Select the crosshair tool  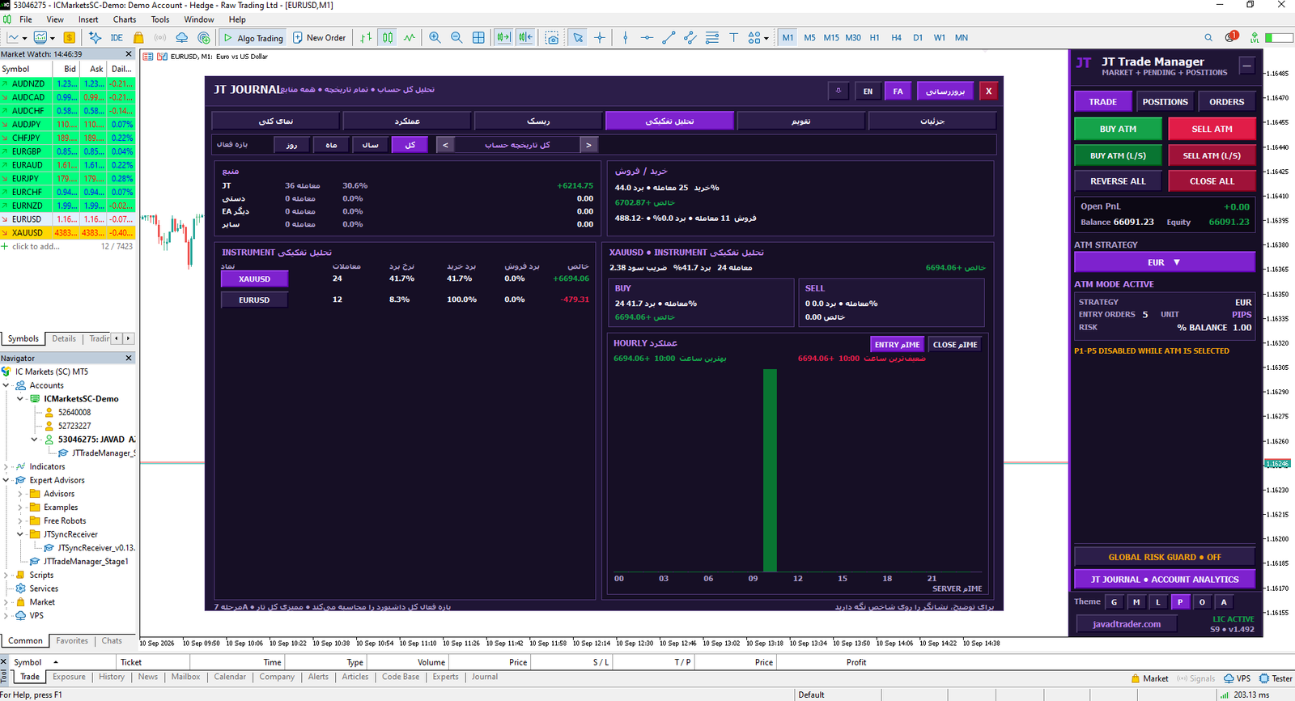click(600, 37)
